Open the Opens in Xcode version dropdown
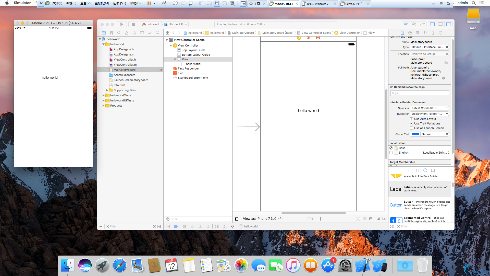This screenshot has height=276, width=490. tap(429, 108)
